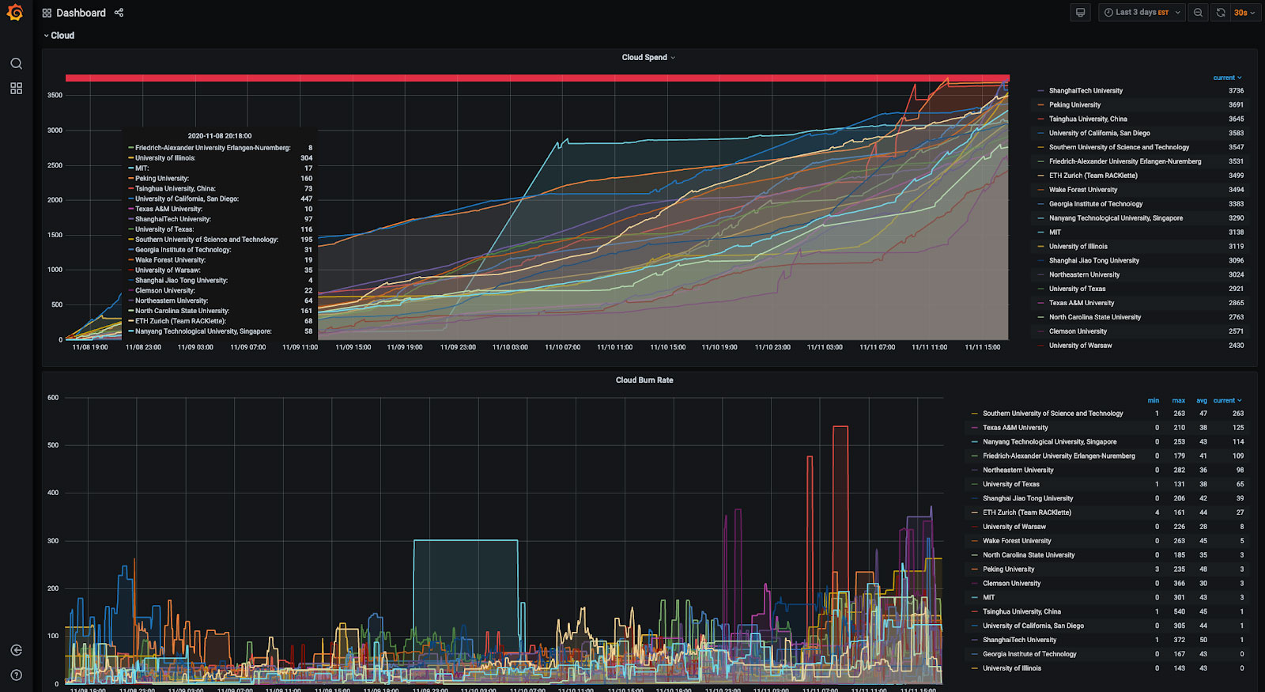Sort Burn Rate legend by current
Viewport: 1265px width, 692px height.
(x=1227, y=400)
